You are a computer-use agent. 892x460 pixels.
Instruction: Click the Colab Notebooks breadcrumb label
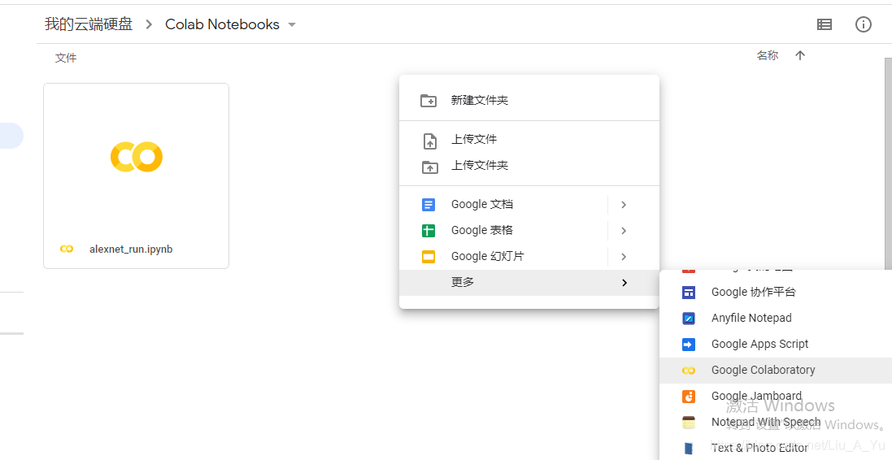pyautogui.click(x=222, y=24)
